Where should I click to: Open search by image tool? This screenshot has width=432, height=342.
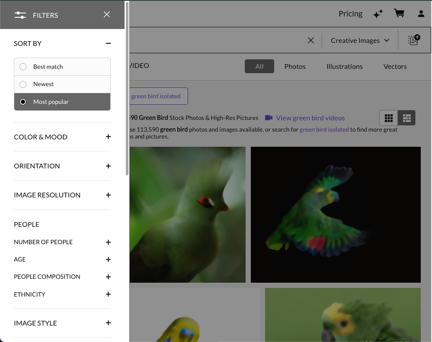pyautogui.click(x=414, y=40)
